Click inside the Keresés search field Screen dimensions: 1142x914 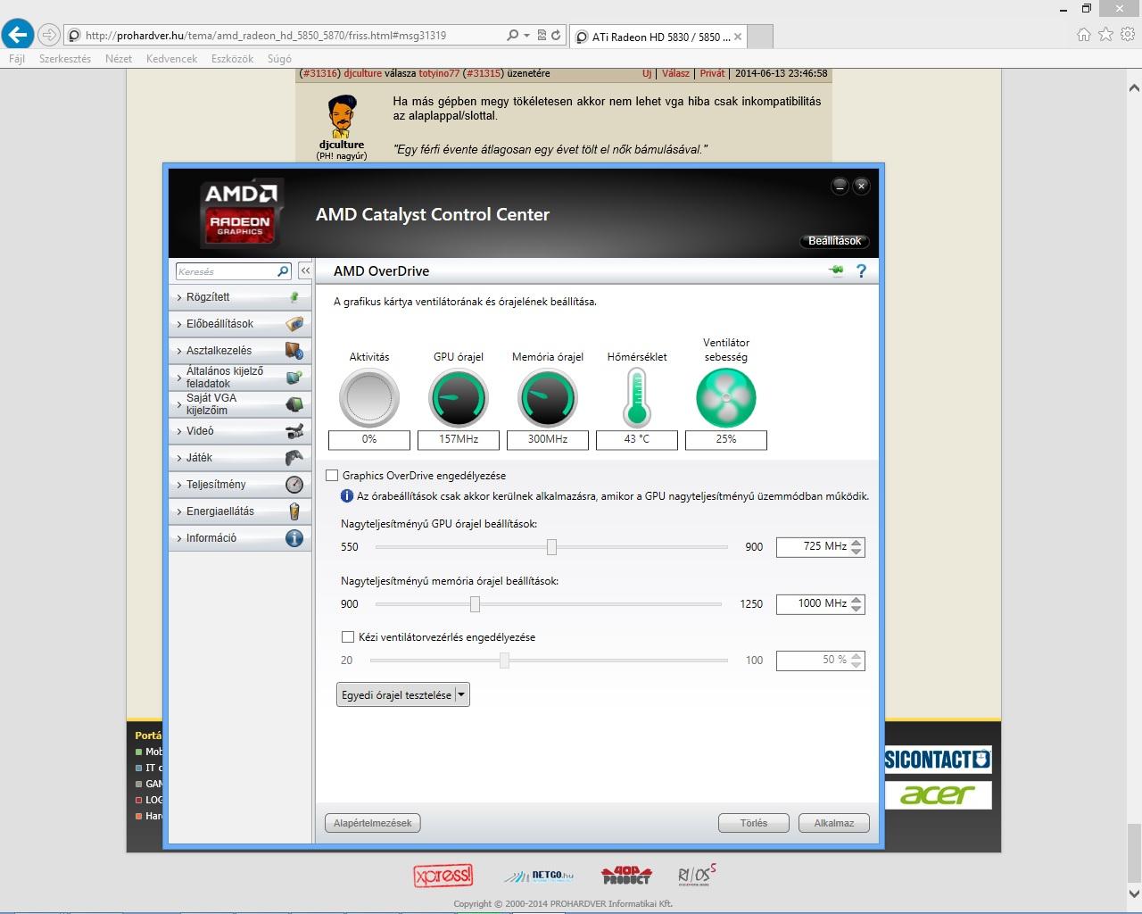tap(226, 271)
